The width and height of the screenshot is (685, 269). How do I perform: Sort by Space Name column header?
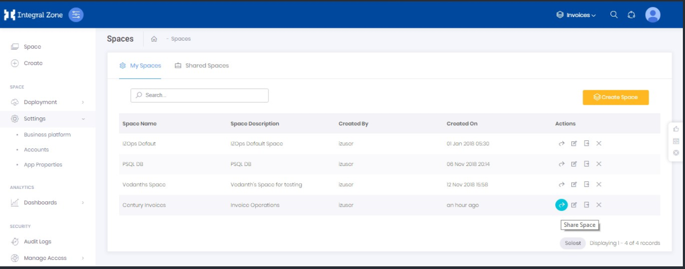point(139,123)
